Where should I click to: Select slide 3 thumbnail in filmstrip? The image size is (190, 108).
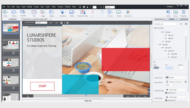(x=11, y=63)
